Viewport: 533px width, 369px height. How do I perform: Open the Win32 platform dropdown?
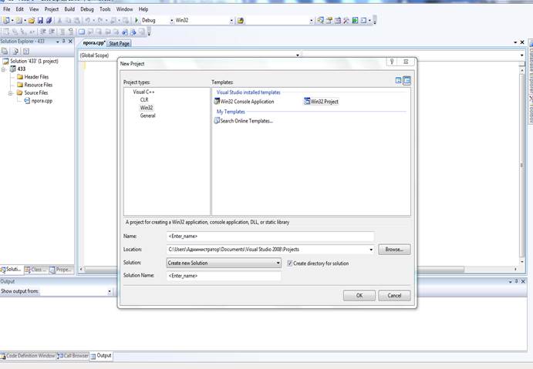231,21
